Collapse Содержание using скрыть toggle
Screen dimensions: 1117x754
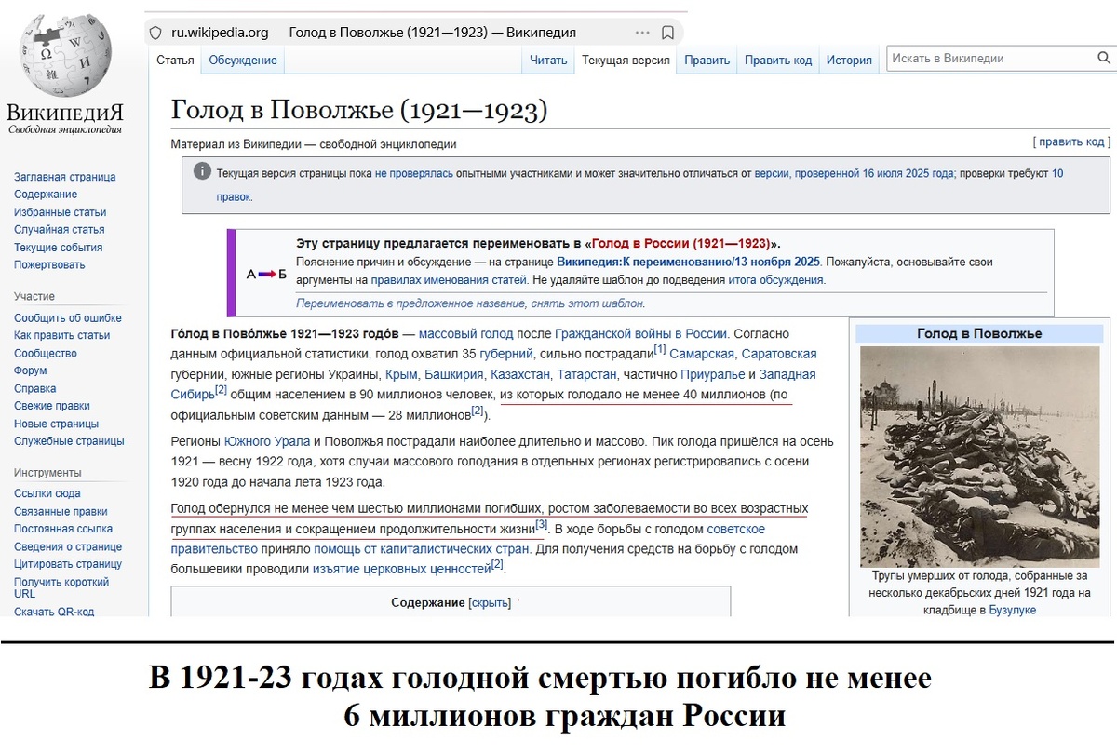492,602
